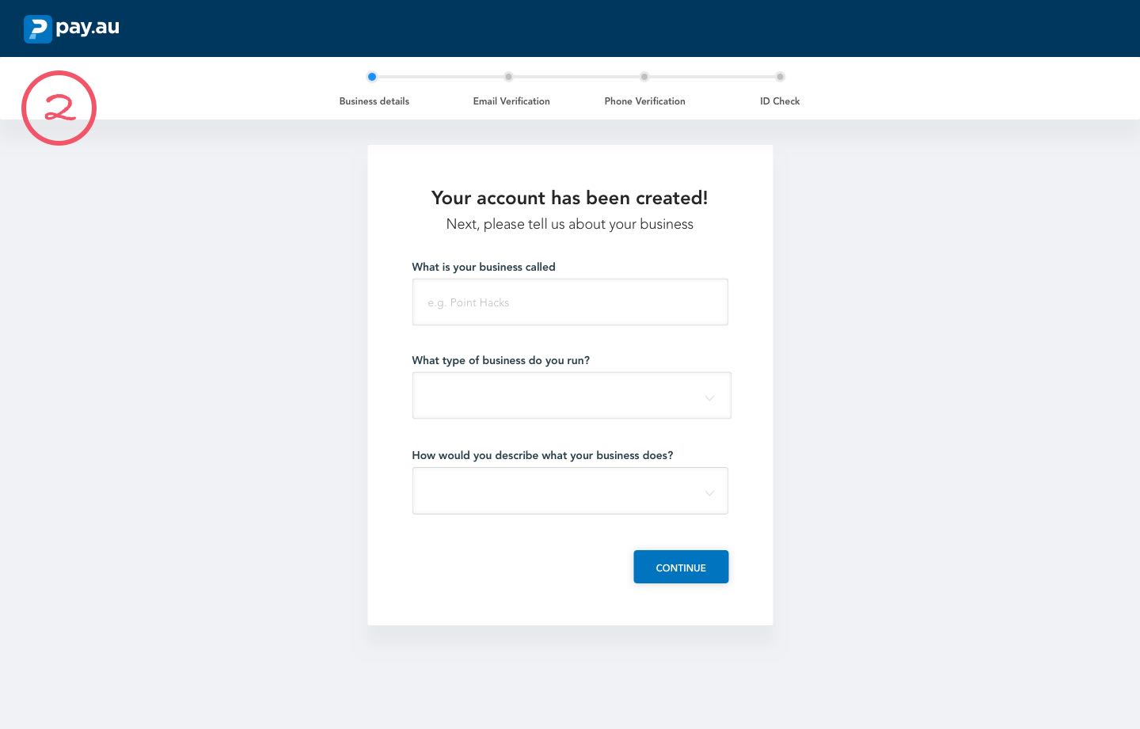Image resolution: width=1140 pixels, height=729 pixels.
Task: Select the Business details step label
Action: point(374,101)
